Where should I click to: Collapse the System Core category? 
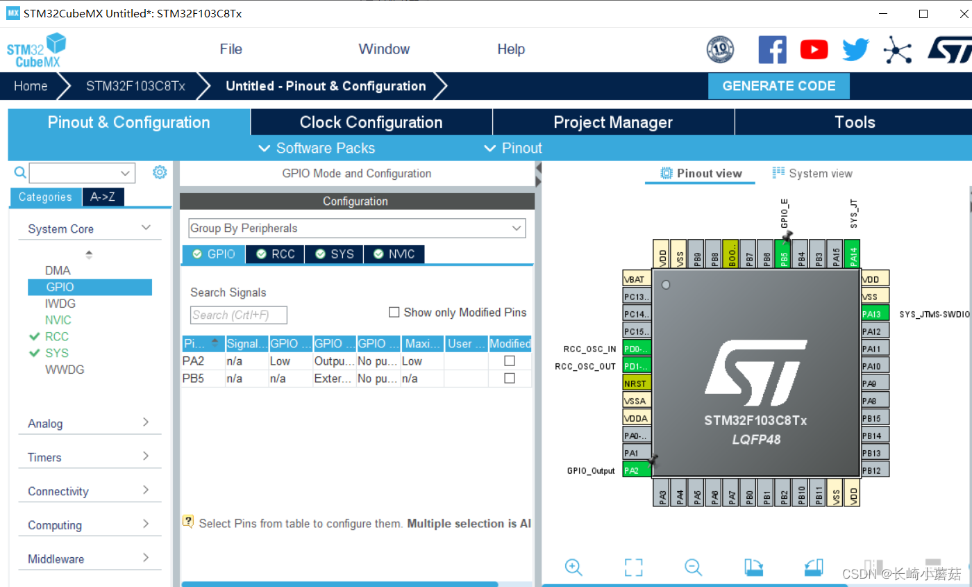coord(146,228)
